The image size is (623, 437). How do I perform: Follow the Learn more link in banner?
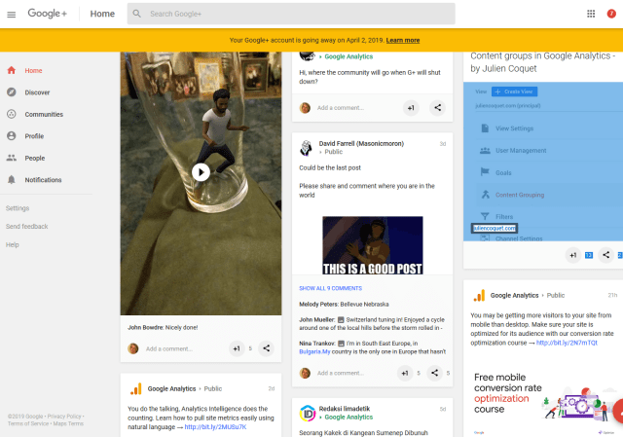pos(402,40)
